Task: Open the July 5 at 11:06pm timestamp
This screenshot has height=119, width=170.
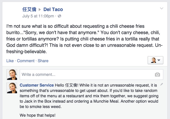Action: click(x=38, y=16)
